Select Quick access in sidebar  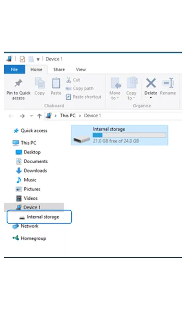click(x=30, y=131)
